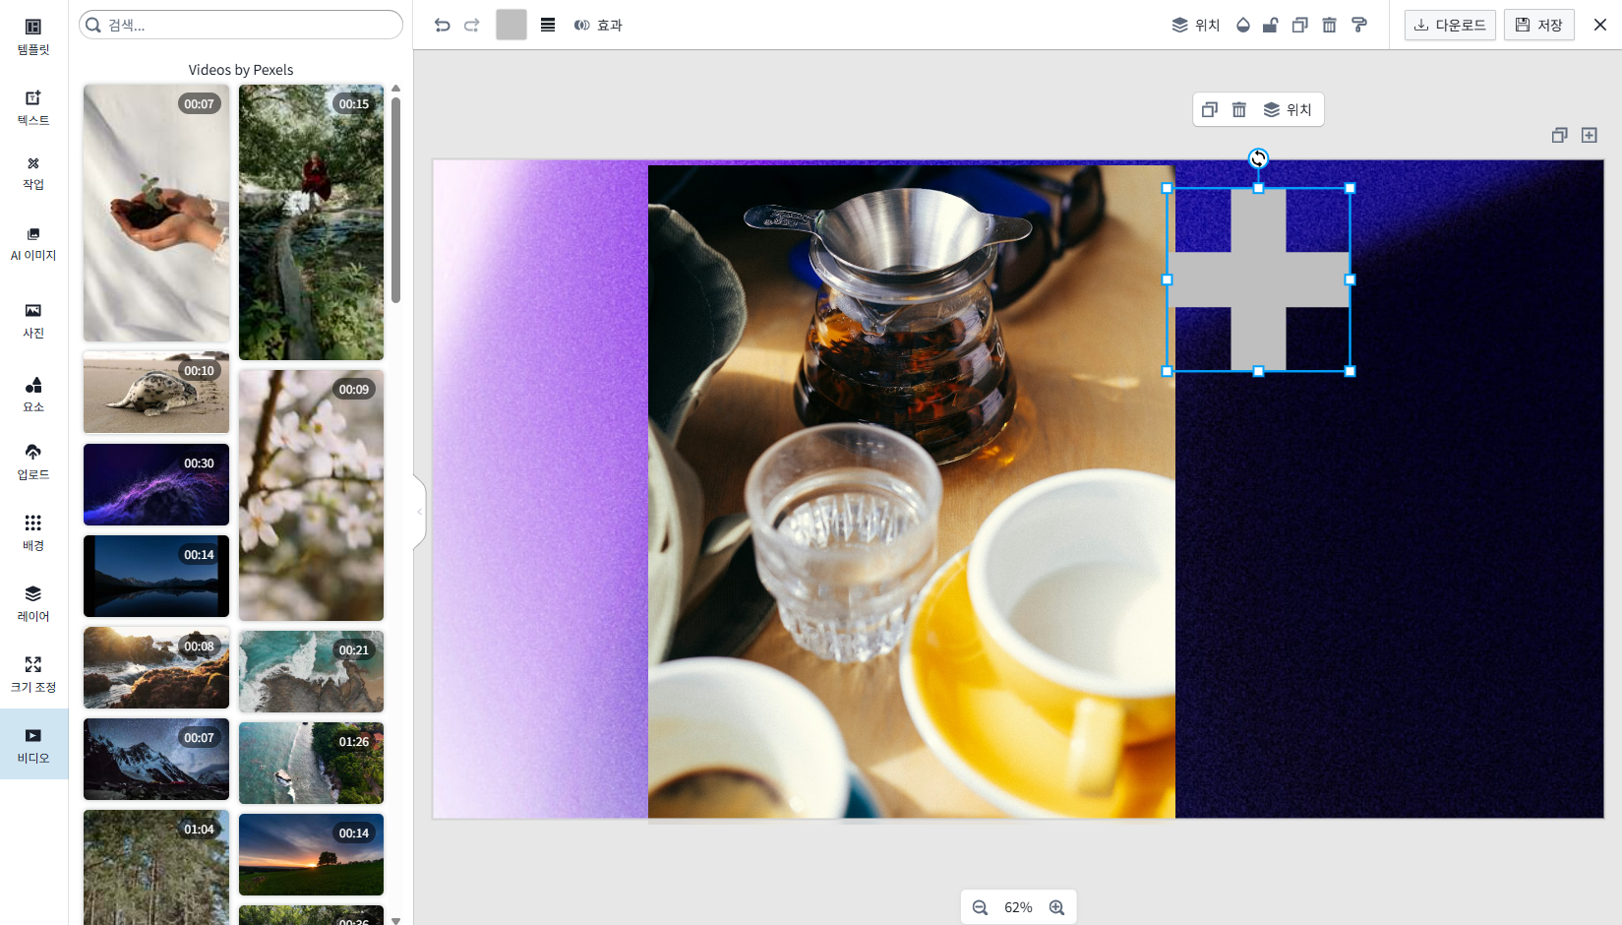Image resolution: width=1622 pixels, height=925 pixels.
Task: Click the add page icon above canvas
Action: click(1590, 136)
